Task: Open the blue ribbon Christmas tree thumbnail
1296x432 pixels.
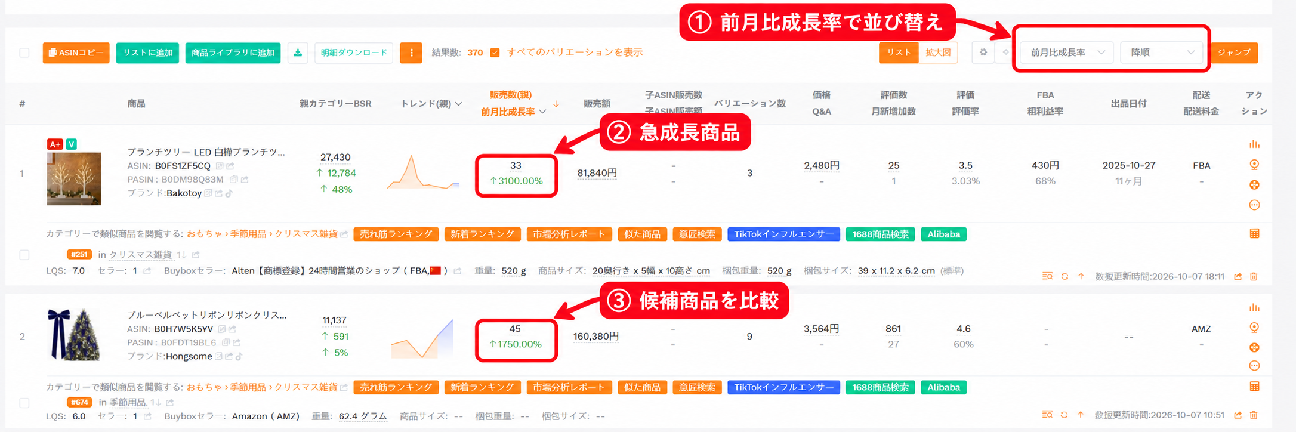Action: coord(74,335)
